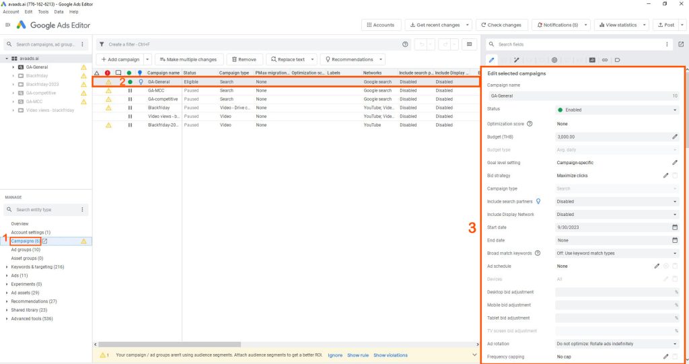Open Include search partners dropdown
This screenshot has height=364, width=689.
click(x=618, y=201)
